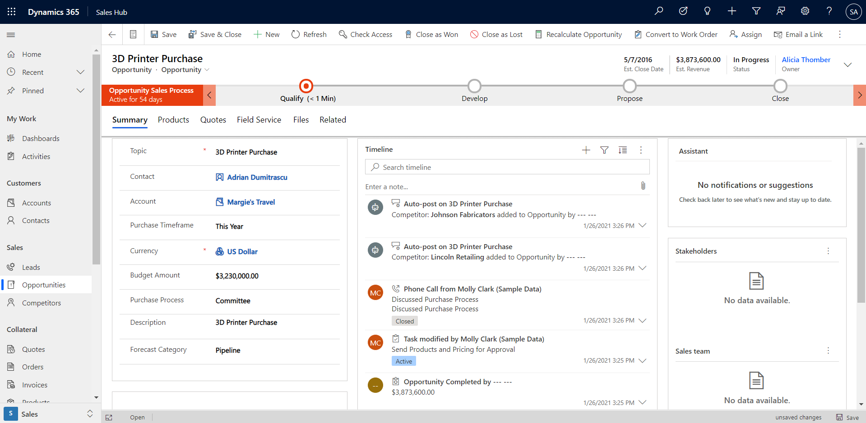This screenshot has height=423, width=866.
Task: Click Save & Close
Action: (x=215, y=34)
